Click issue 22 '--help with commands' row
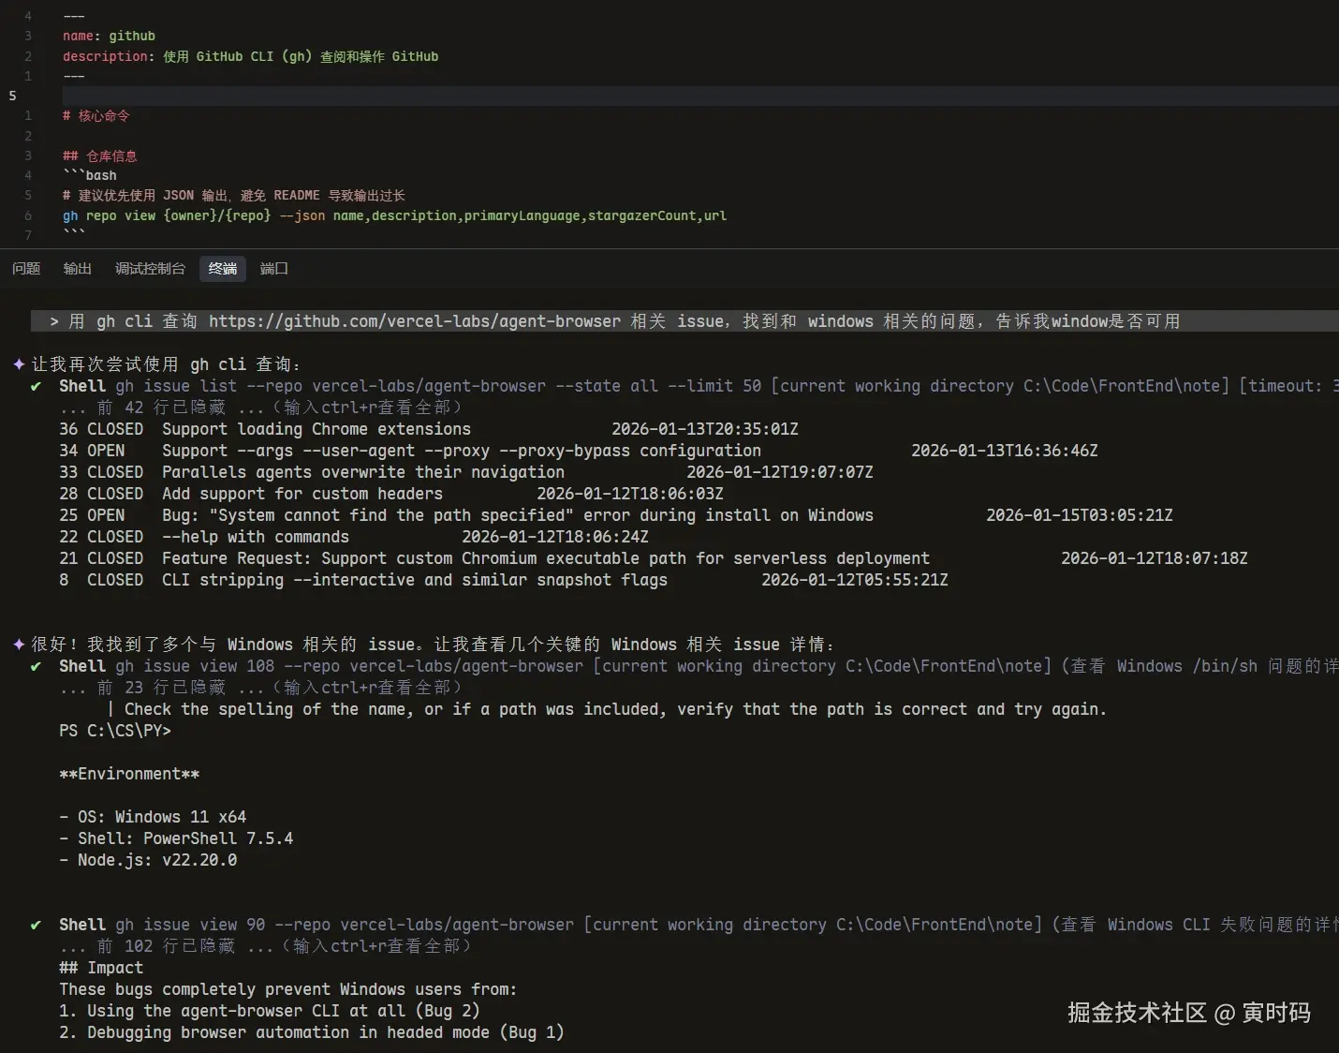 pyautogui.click(x=354, y=537)
